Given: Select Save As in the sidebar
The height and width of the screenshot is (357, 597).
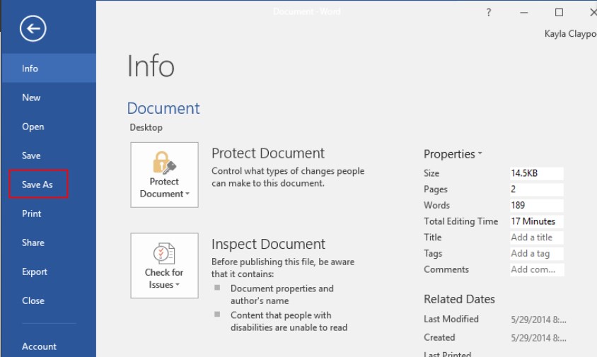Looking at the screenshot, I should pyautogui.click(x=38, y=185).
